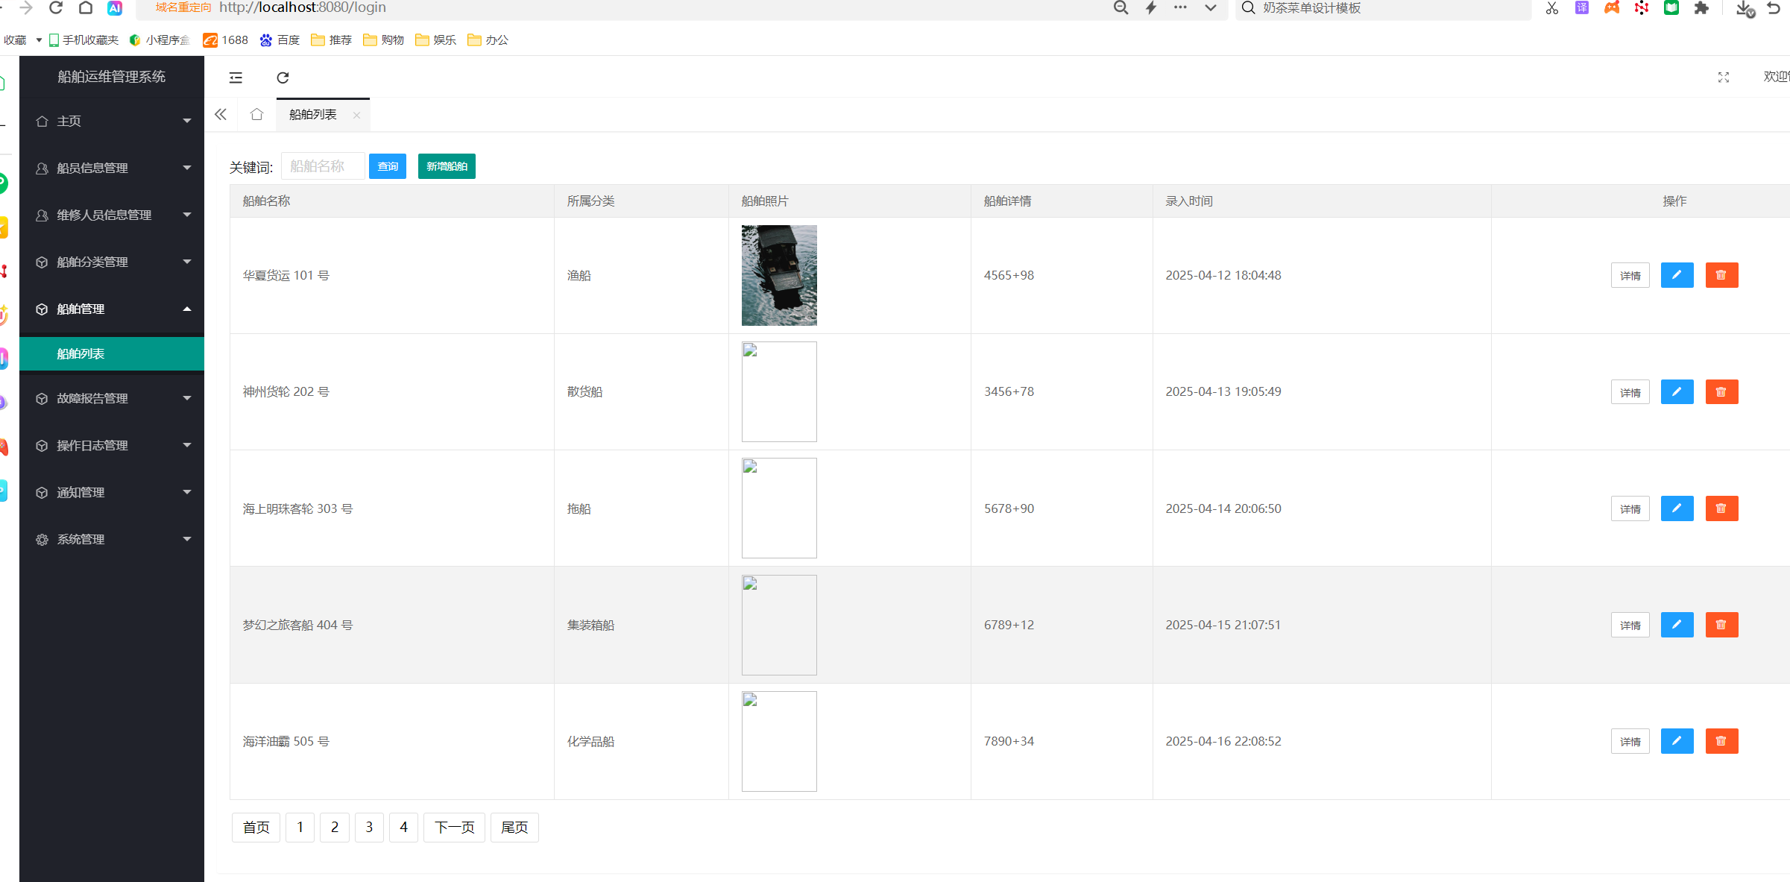
Task: Expand 系统管理 sidebar menu
Action: [x=112, y=540]
